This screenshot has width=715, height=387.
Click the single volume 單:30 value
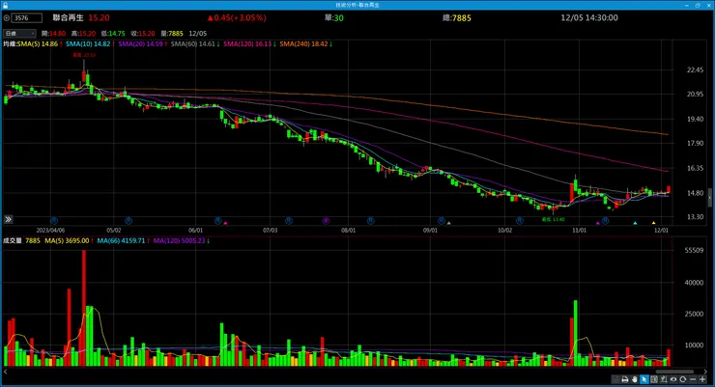(334, 17)
